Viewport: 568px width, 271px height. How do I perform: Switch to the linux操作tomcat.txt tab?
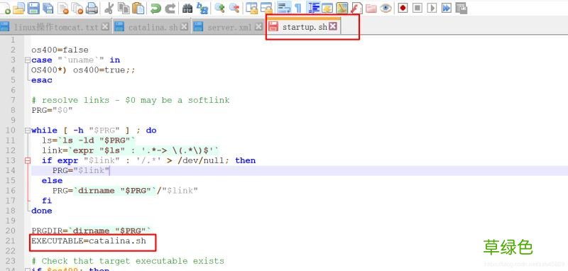pyautogui.click(x=56, y=27)
